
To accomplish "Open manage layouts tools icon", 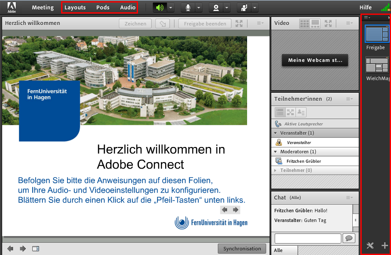I will coord(370,246).
